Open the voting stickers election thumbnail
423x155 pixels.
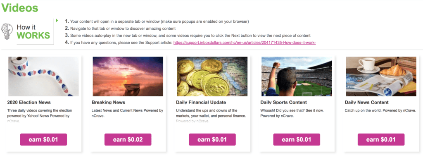43,76
